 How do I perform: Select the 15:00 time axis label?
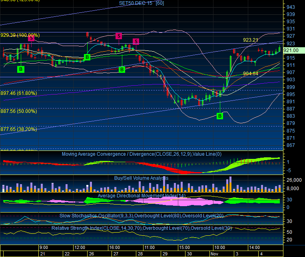(x=184, y=248)
